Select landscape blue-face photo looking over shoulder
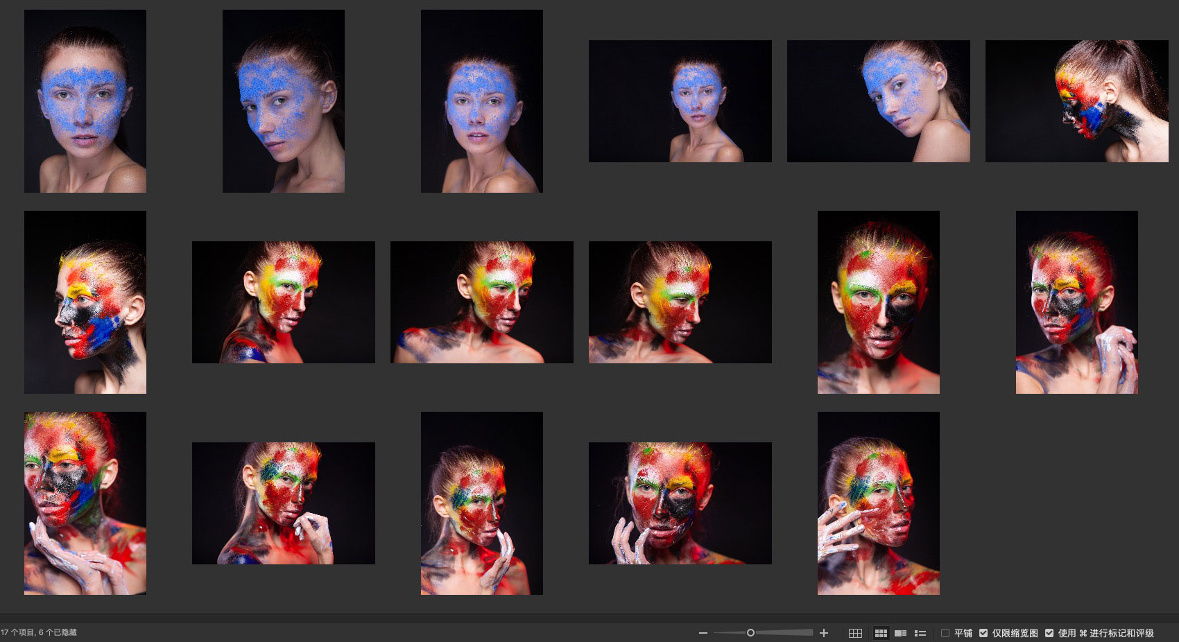Viewport: 1179px width, 642px height. tap(878, 101)
